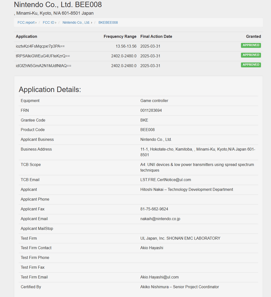
Task: Click applicant email nakaih@nintendo.co.jp
Action: [160, 219]
